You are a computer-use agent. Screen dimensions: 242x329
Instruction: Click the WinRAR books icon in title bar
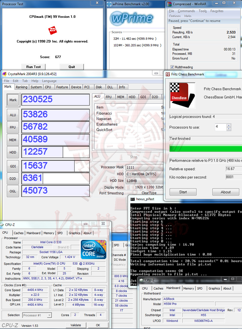(x=169, y=4)
